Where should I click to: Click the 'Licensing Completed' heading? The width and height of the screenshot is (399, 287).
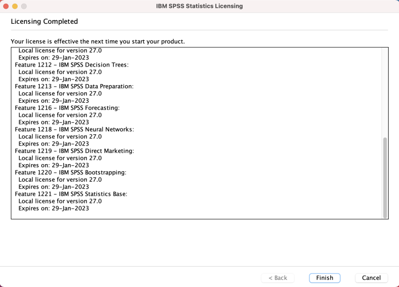[45, 22]
